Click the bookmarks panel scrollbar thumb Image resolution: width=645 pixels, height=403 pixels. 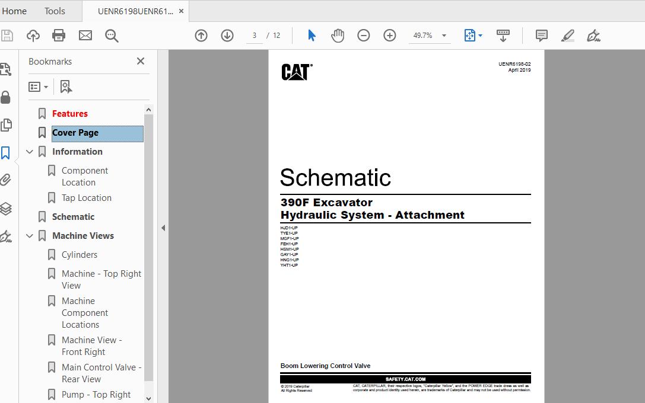coord(148,248)
